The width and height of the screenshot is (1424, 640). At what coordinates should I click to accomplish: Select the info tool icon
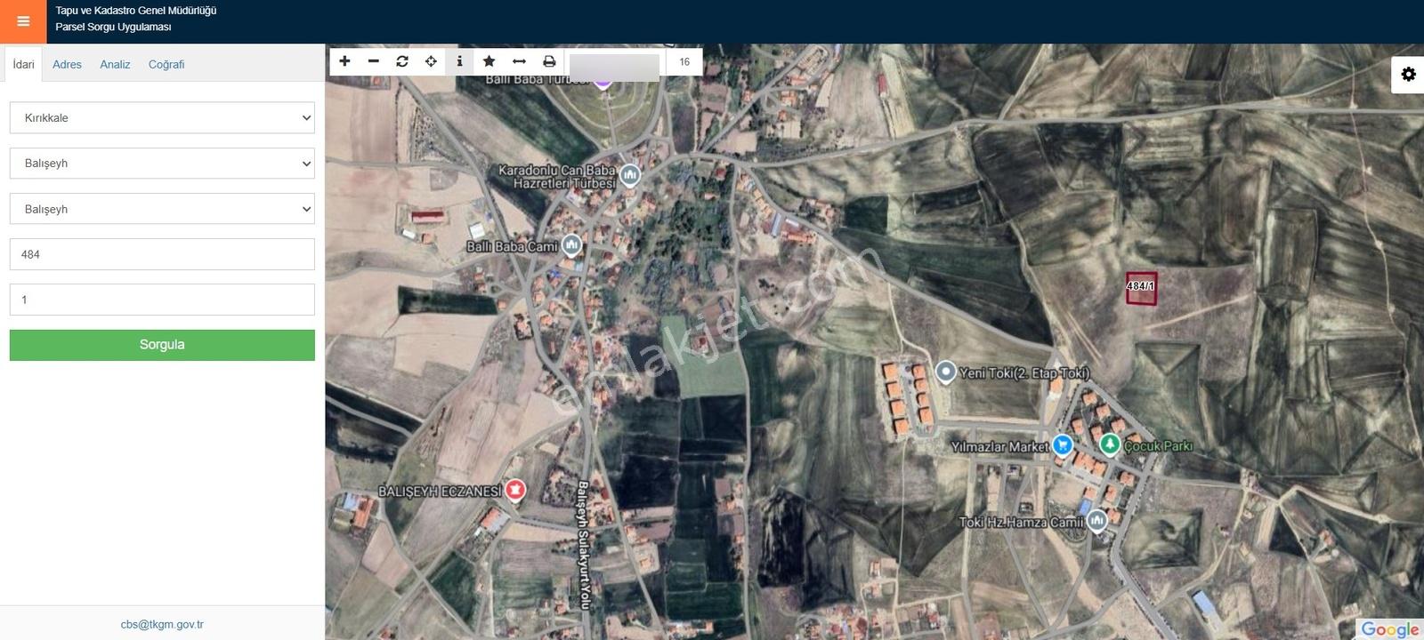click(459, 61)
